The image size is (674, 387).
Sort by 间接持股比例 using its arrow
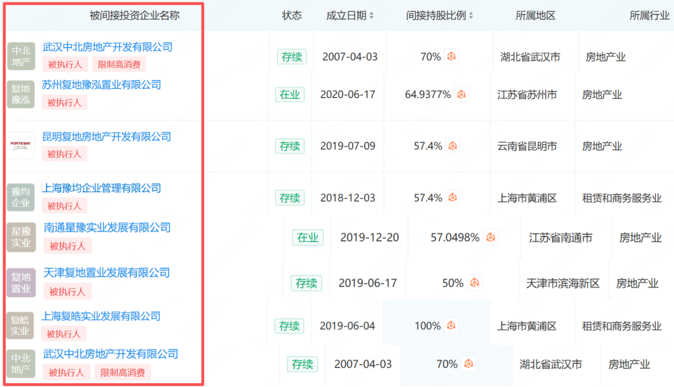pos(471,16)
